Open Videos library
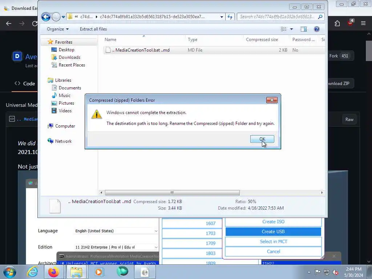 tap(65, 110)
